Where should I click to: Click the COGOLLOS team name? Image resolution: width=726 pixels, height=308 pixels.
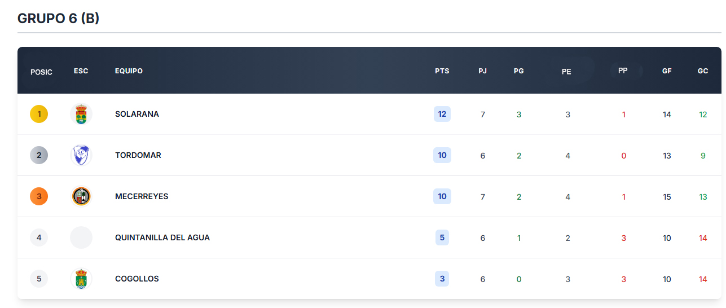click(137, 279)
